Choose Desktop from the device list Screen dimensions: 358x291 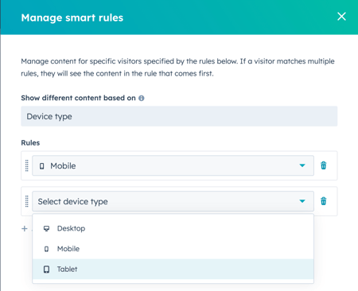point(173,228)
